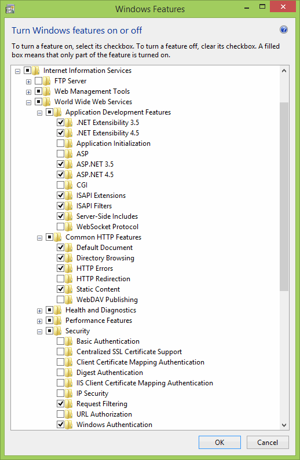The height and width of the screenshot is (460, 300).
Task: Click the ISAPI Filters folder icon
Action: tap(69, 205)
